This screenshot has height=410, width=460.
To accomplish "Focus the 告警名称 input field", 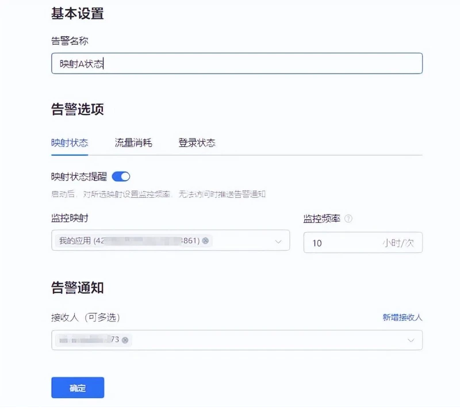I will coord(237,63).
